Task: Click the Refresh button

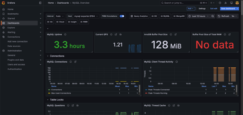Action: pos(224,16)
